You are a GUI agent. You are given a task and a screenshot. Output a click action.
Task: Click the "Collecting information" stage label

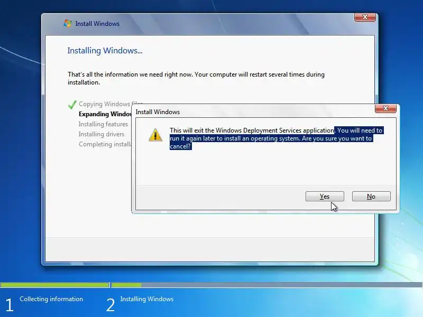coord(51,299)
